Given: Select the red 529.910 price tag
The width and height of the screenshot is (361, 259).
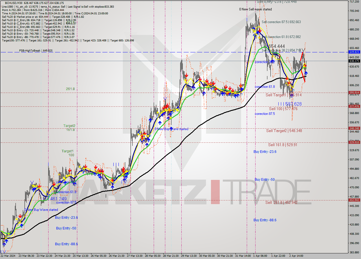Looking at the screenshot, I should tap(354, 142).
